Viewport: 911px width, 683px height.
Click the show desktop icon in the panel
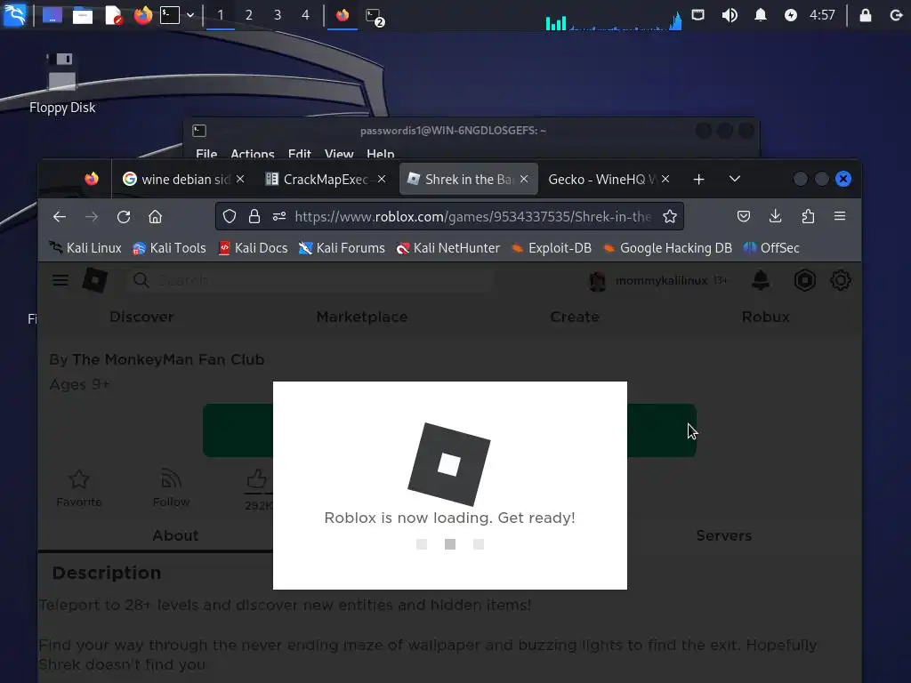(x=52, y=15)
